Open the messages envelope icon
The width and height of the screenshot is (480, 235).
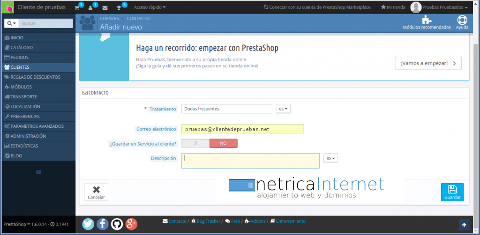pyautogui.click(x=105, y=7)
